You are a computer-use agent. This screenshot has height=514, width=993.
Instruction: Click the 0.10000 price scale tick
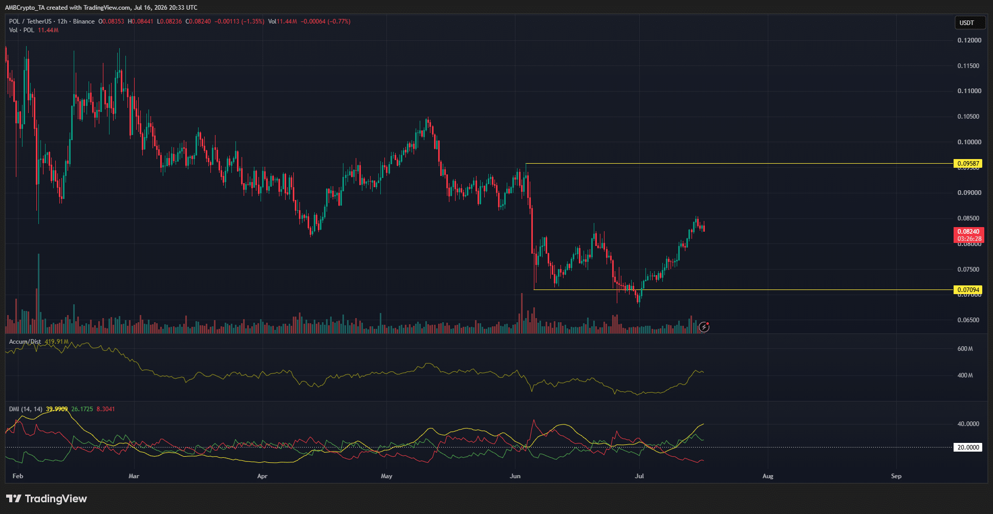[x=969, y=142]
